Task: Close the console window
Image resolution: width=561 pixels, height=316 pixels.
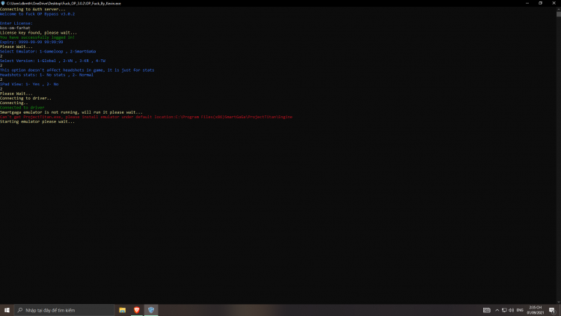Action: (554, 3)
